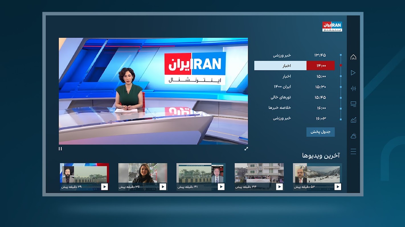
Task: Go to the Home icon in sidebar
Action: 353,57
